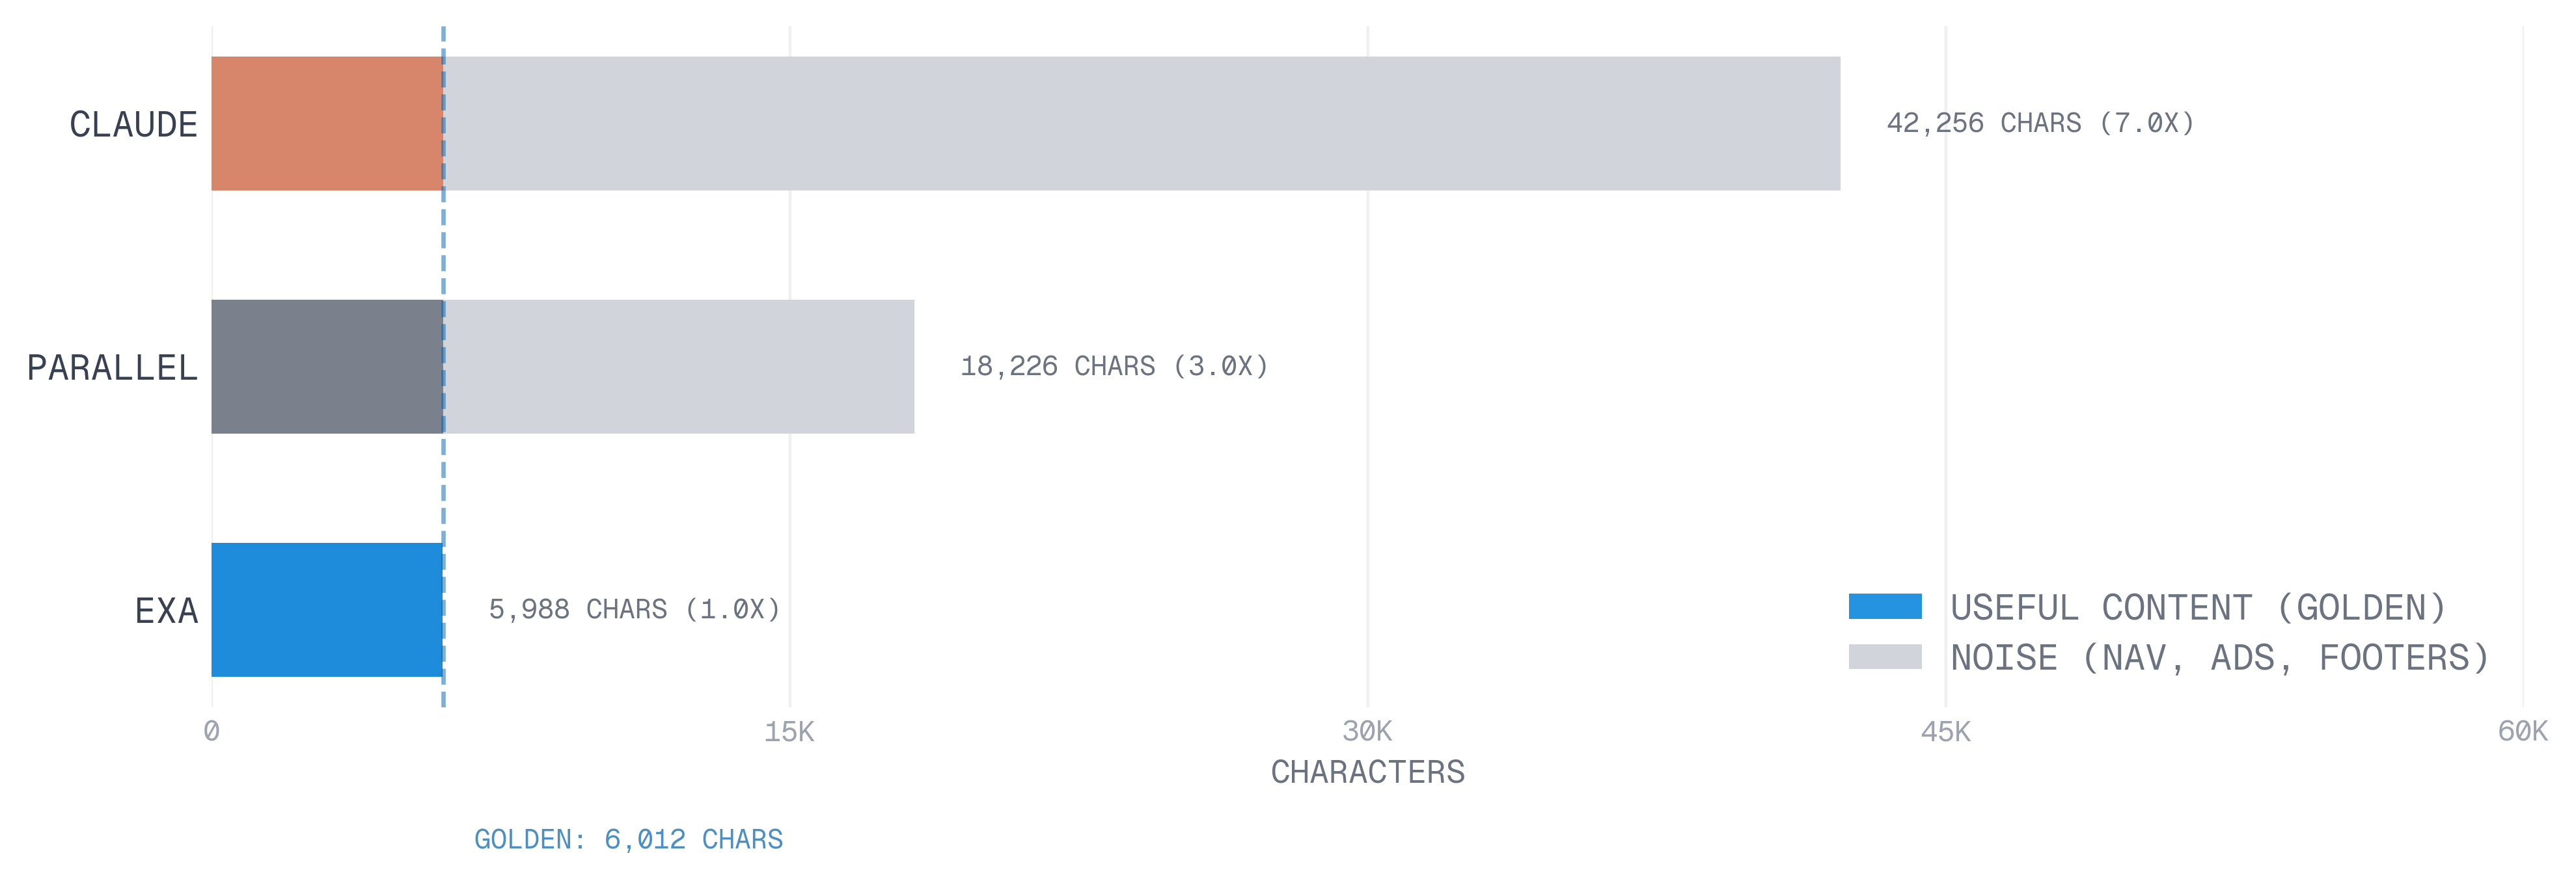Click the "18,226 CHARS (3.0X)" value label

1114,367
